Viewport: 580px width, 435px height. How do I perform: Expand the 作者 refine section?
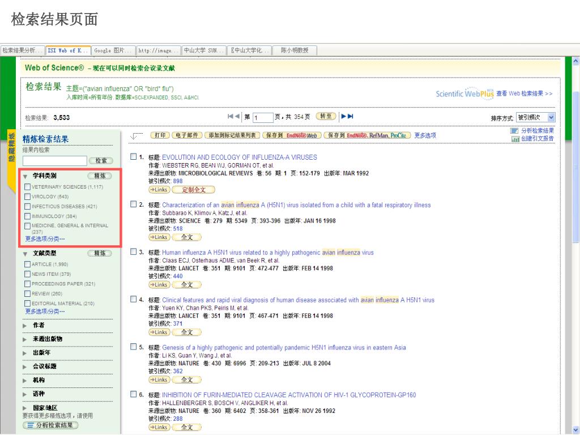tap(25, 326)
